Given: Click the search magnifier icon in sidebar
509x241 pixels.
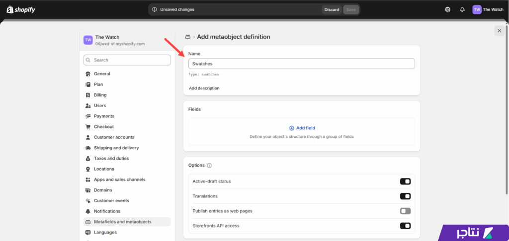Looking at the screenshot, I should pyautogui.click(x=88, y=60).
